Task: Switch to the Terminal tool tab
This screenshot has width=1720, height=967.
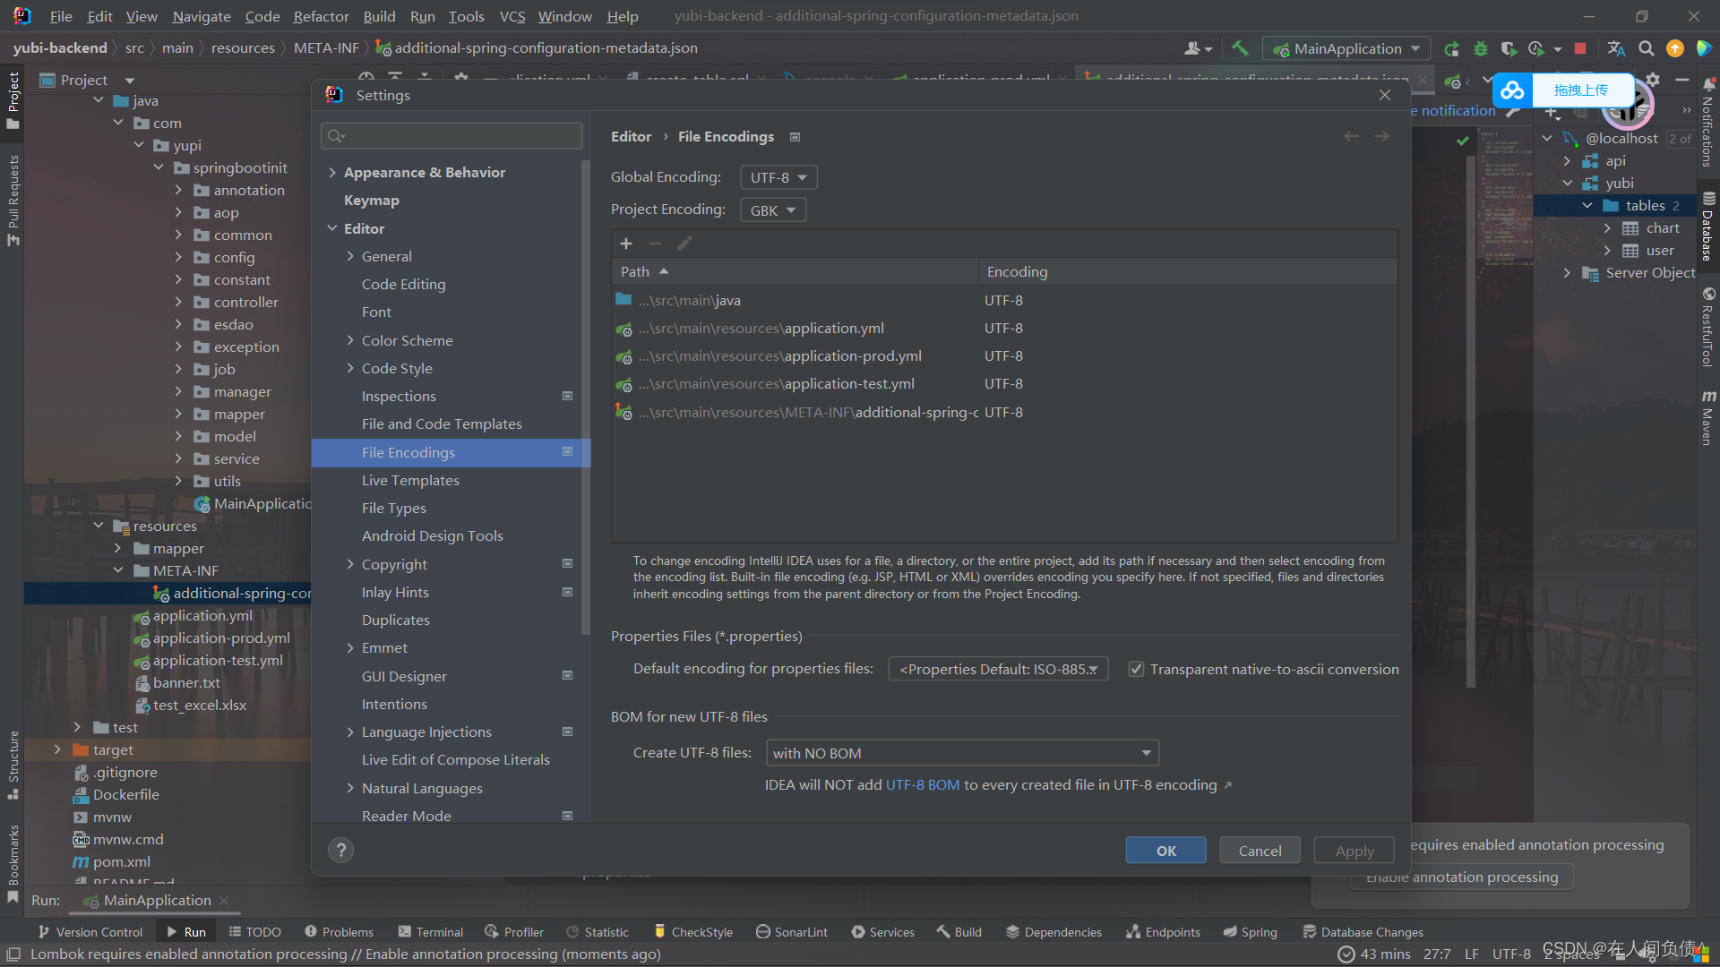Action: (x=431, y=932)
